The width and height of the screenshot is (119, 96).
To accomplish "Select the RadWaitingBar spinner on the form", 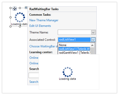I will click(x=20, y=17).
